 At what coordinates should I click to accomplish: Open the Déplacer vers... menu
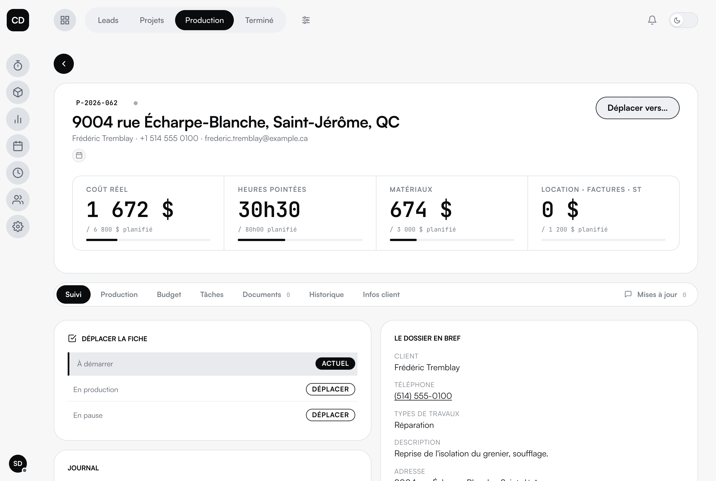tap(637, 108)
